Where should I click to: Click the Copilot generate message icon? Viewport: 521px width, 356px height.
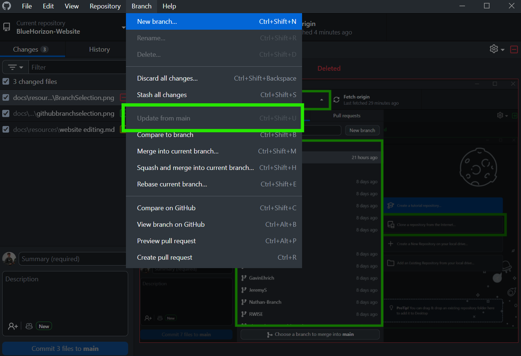(29, 326)
